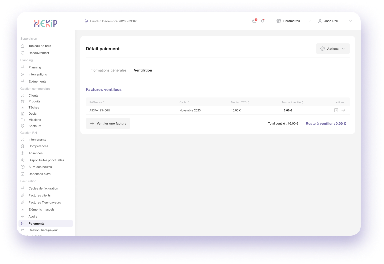Click the notification bell icon

[263, 21]
